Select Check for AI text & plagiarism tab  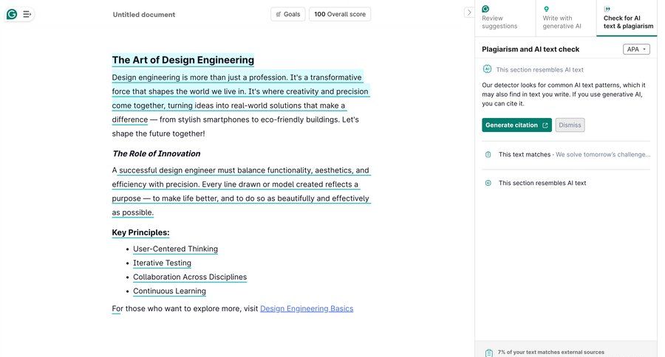click(627, 18)
